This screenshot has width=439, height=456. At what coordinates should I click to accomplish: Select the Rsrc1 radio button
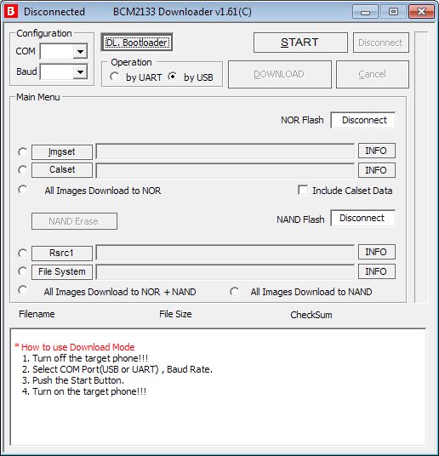[22, 253]
